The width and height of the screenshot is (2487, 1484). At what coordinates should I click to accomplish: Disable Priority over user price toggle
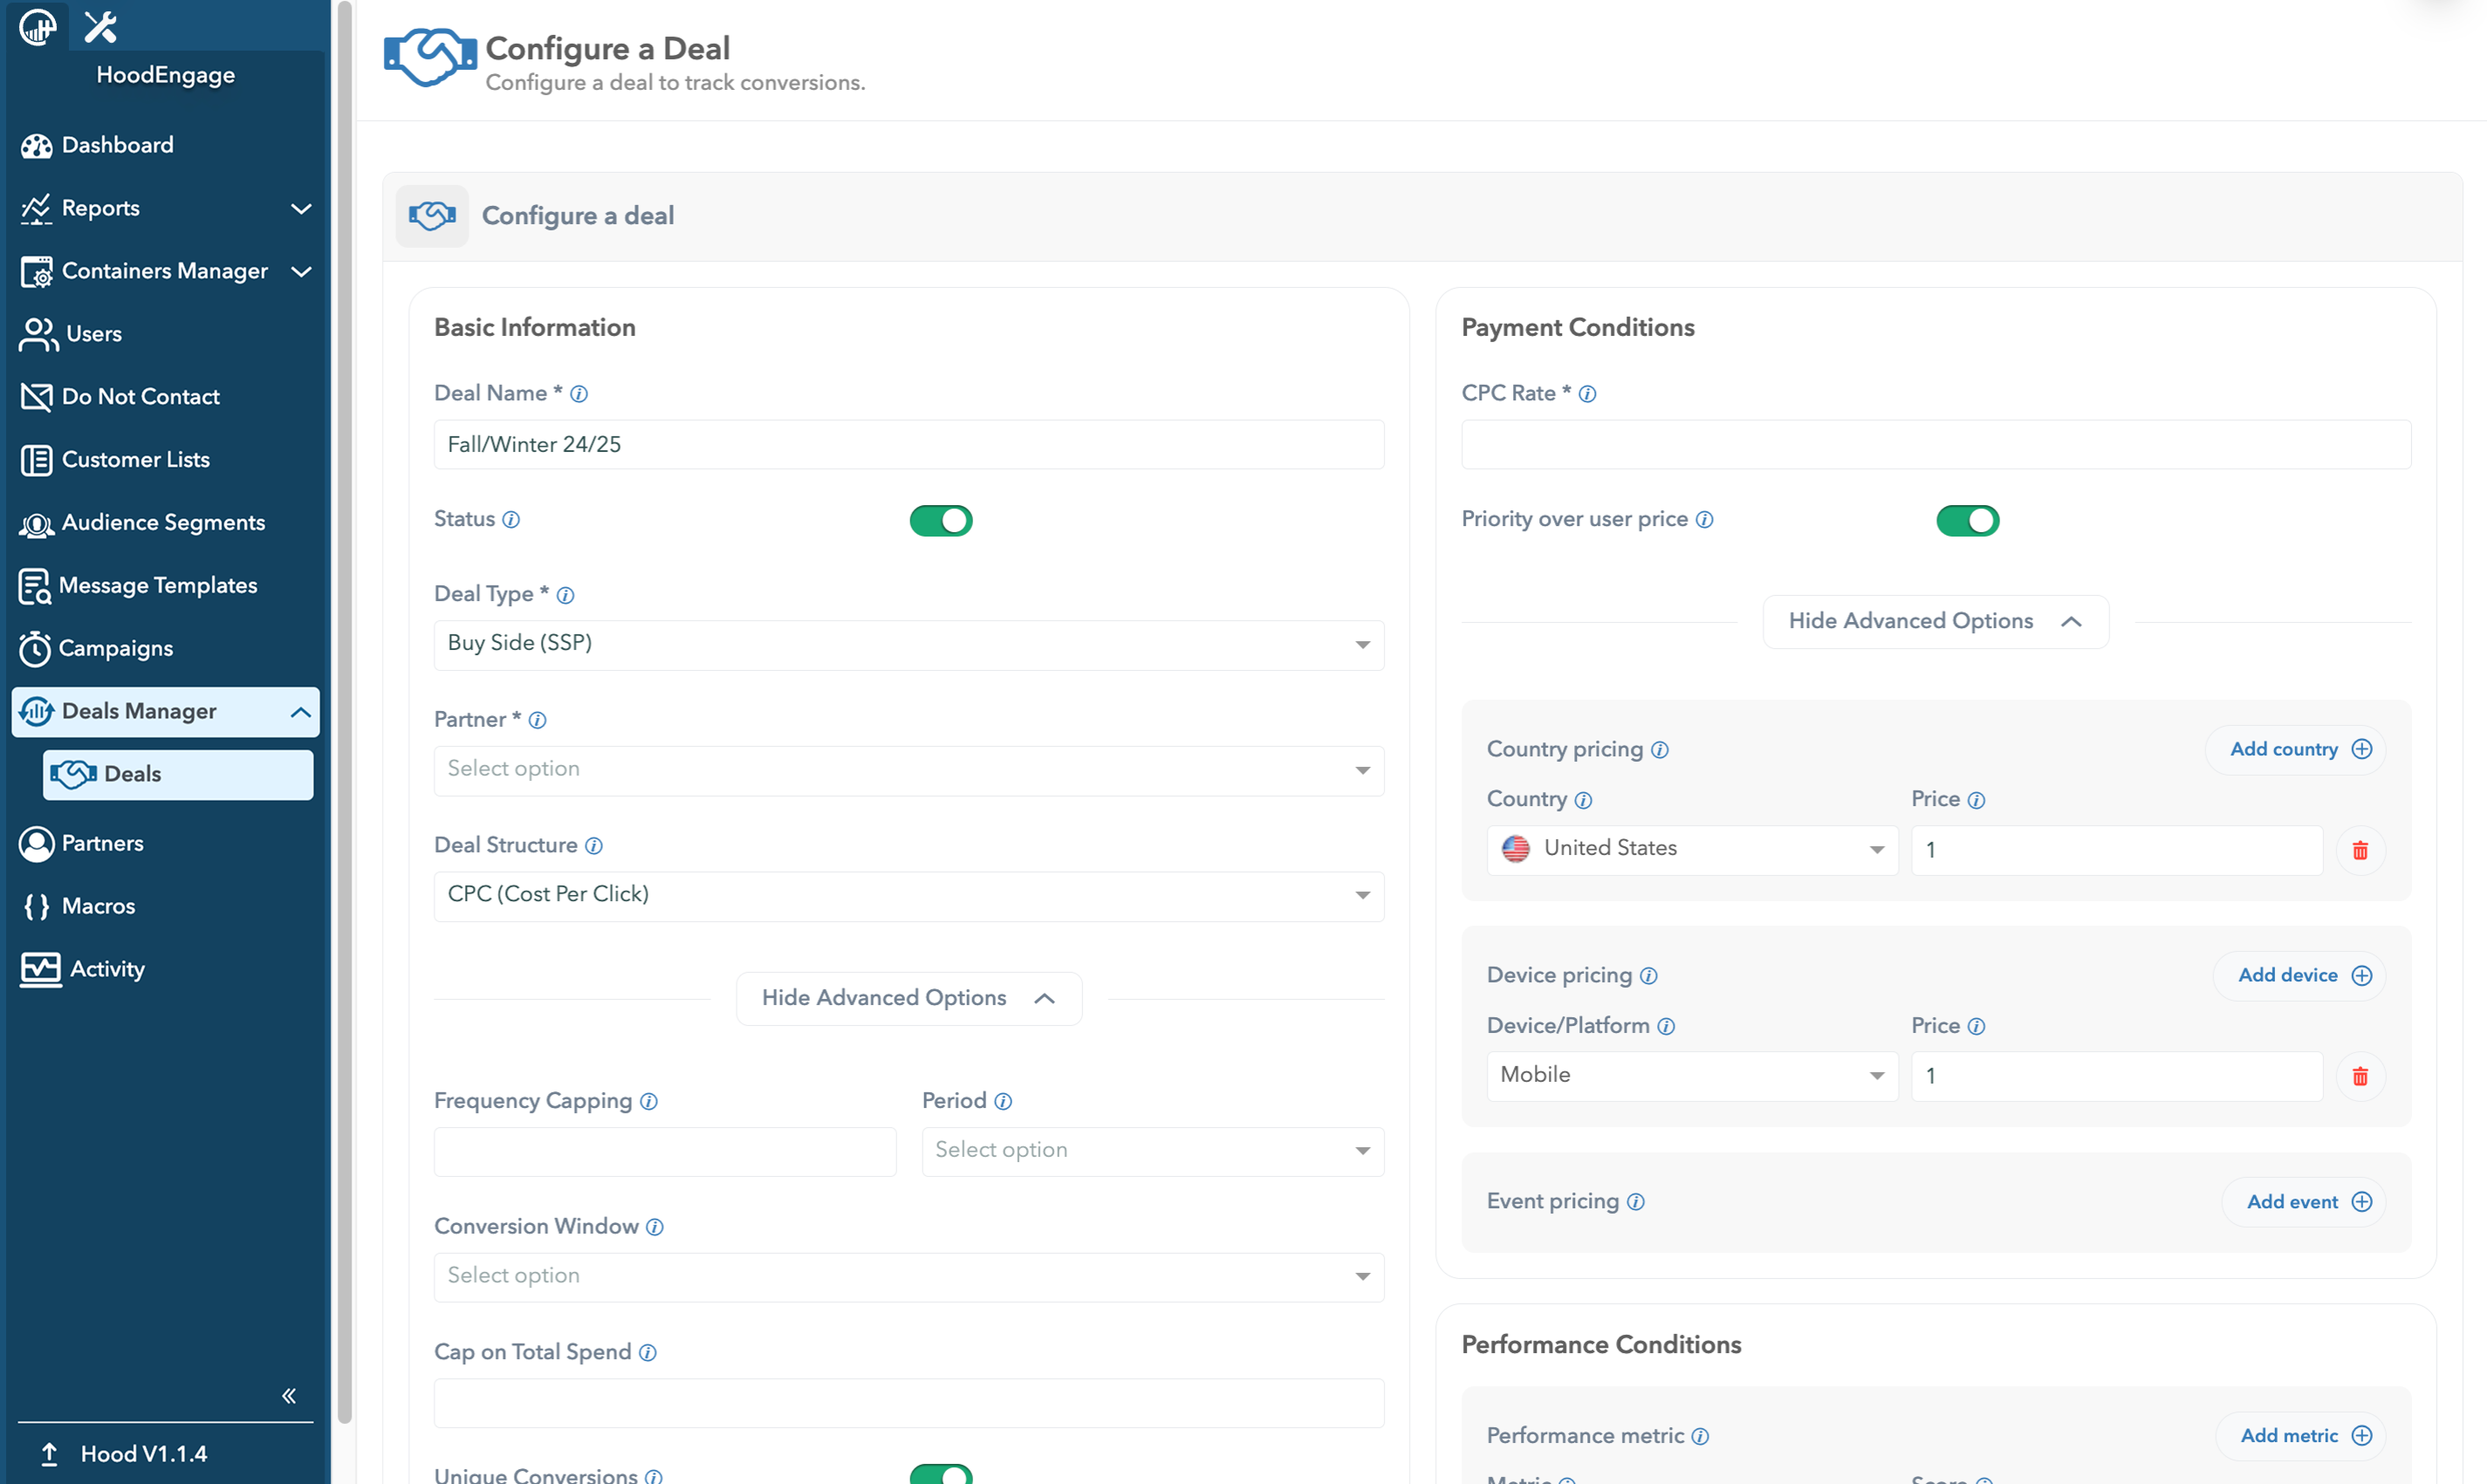1967,520
